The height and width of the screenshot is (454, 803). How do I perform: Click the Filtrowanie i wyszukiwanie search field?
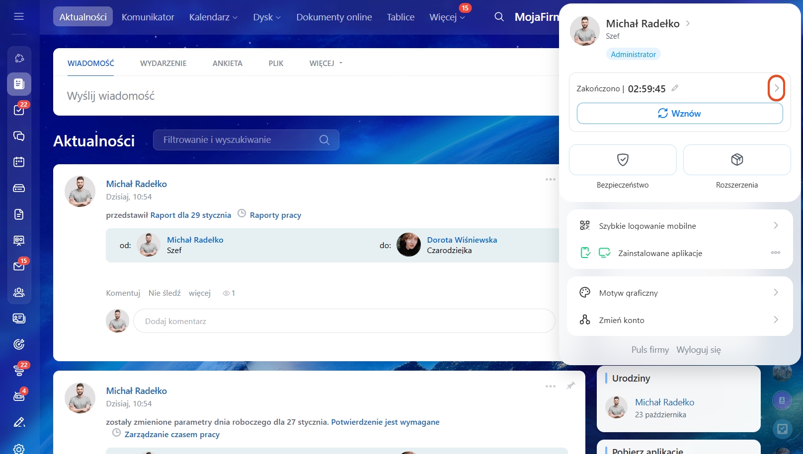point(246,140)
